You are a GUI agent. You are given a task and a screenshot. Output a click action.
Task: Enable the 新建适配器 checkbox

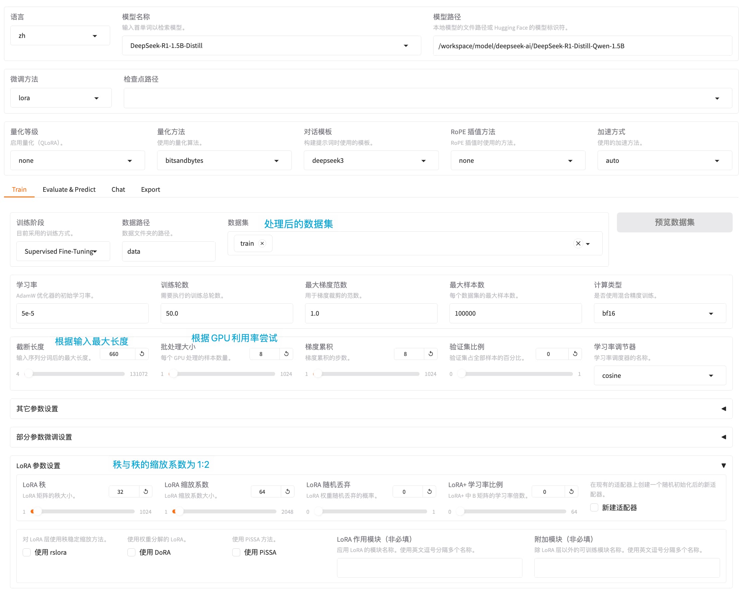594,508
